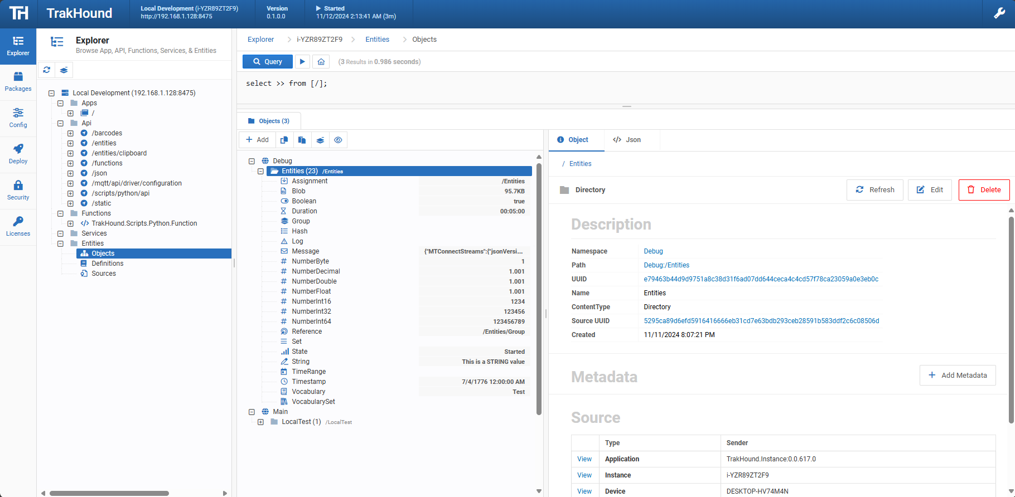The image size is (1015, 497).
Task: Click the Add button in objects toolbar
Action: pos(257,140)
